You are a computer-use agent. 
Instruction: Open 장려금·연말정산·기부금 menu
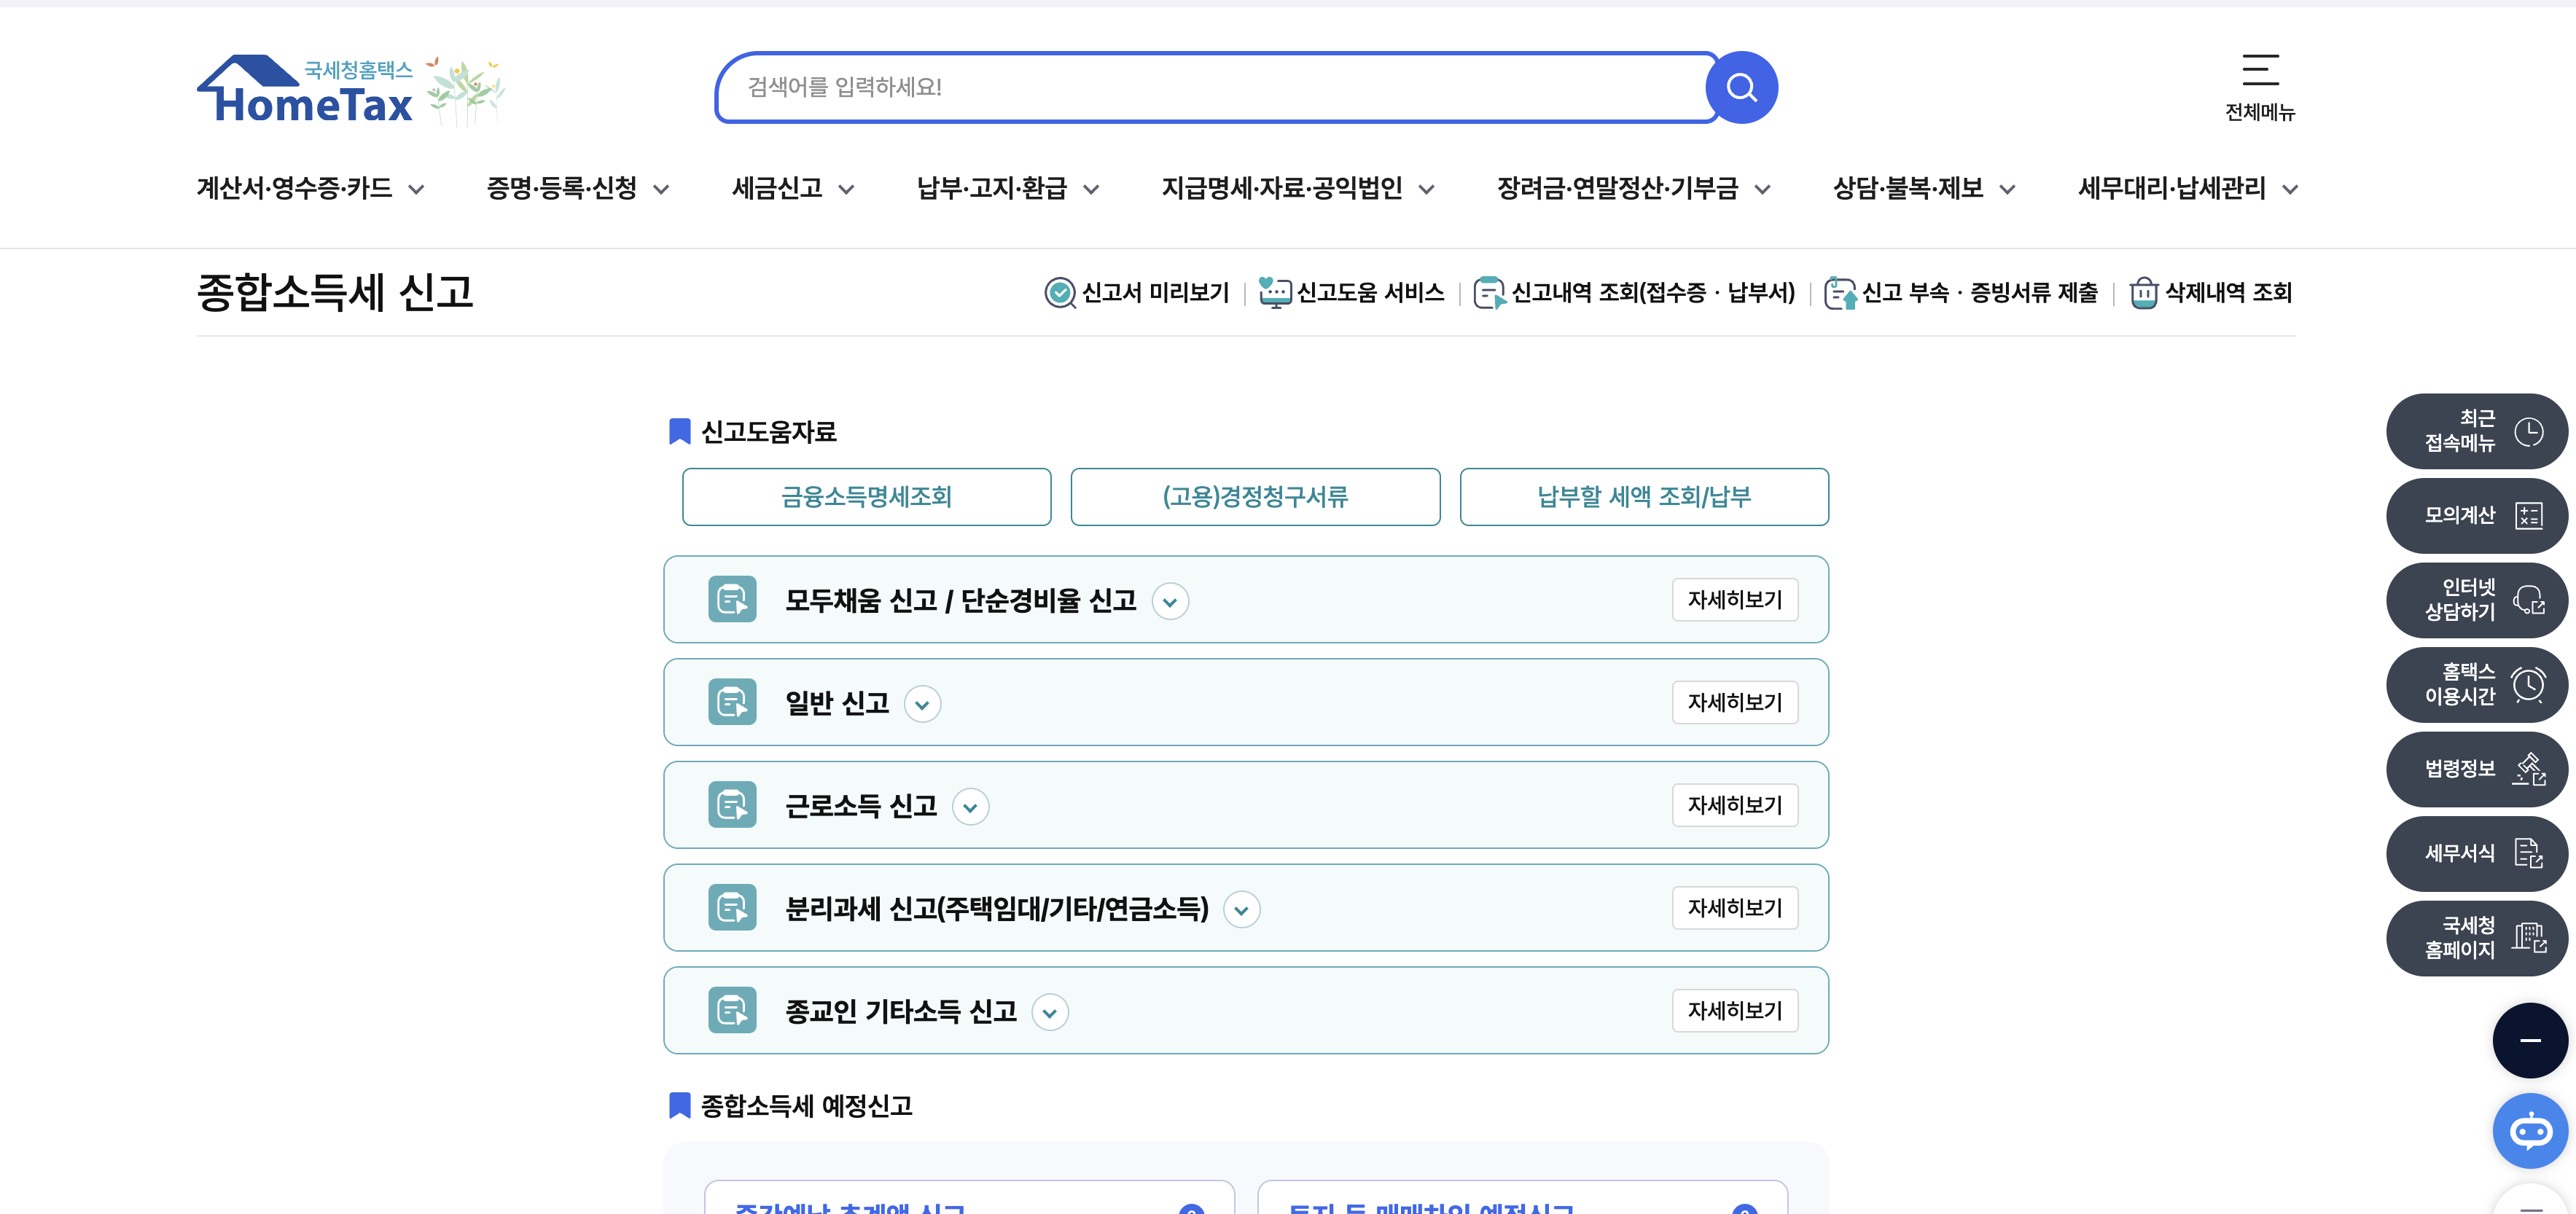pyautogui.click(x=1633, y=188)
